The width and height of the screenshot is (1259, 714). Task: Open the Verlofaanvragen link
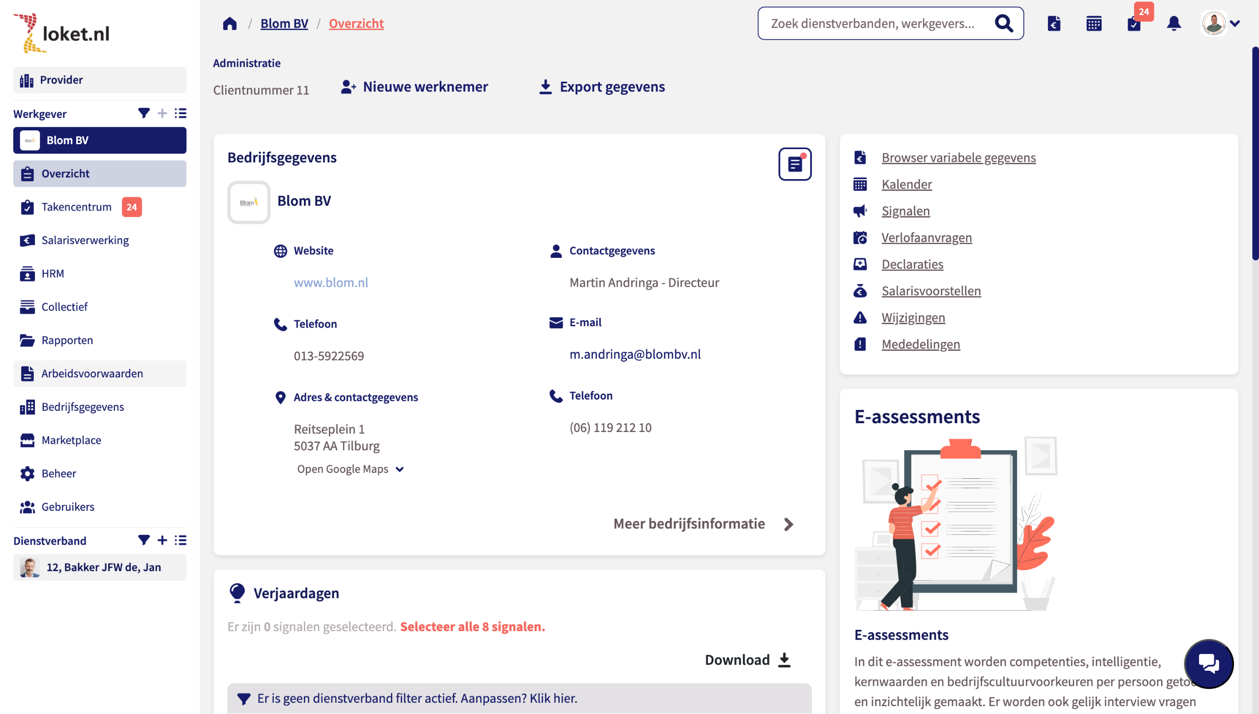click(x=927, y=238)
